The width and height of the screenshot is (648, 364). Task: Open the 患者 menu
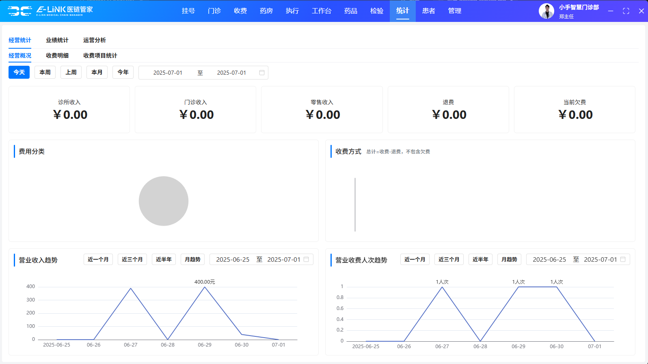[x=429, y=11]
